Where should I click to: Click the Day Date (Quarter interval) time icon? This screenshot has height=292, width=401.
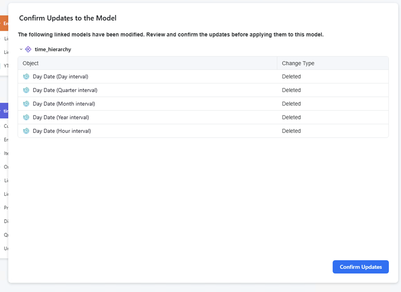click(26, 90)
